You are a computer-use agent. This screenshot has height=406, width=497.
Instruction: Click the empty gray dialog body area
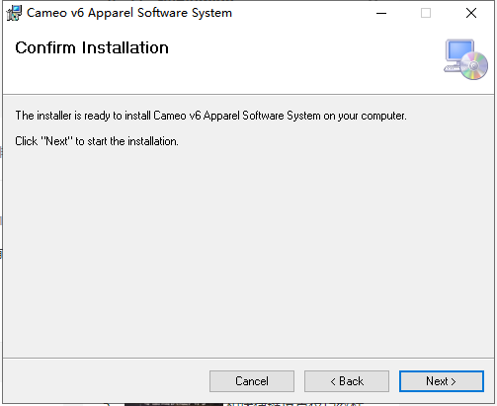[248, 250]
